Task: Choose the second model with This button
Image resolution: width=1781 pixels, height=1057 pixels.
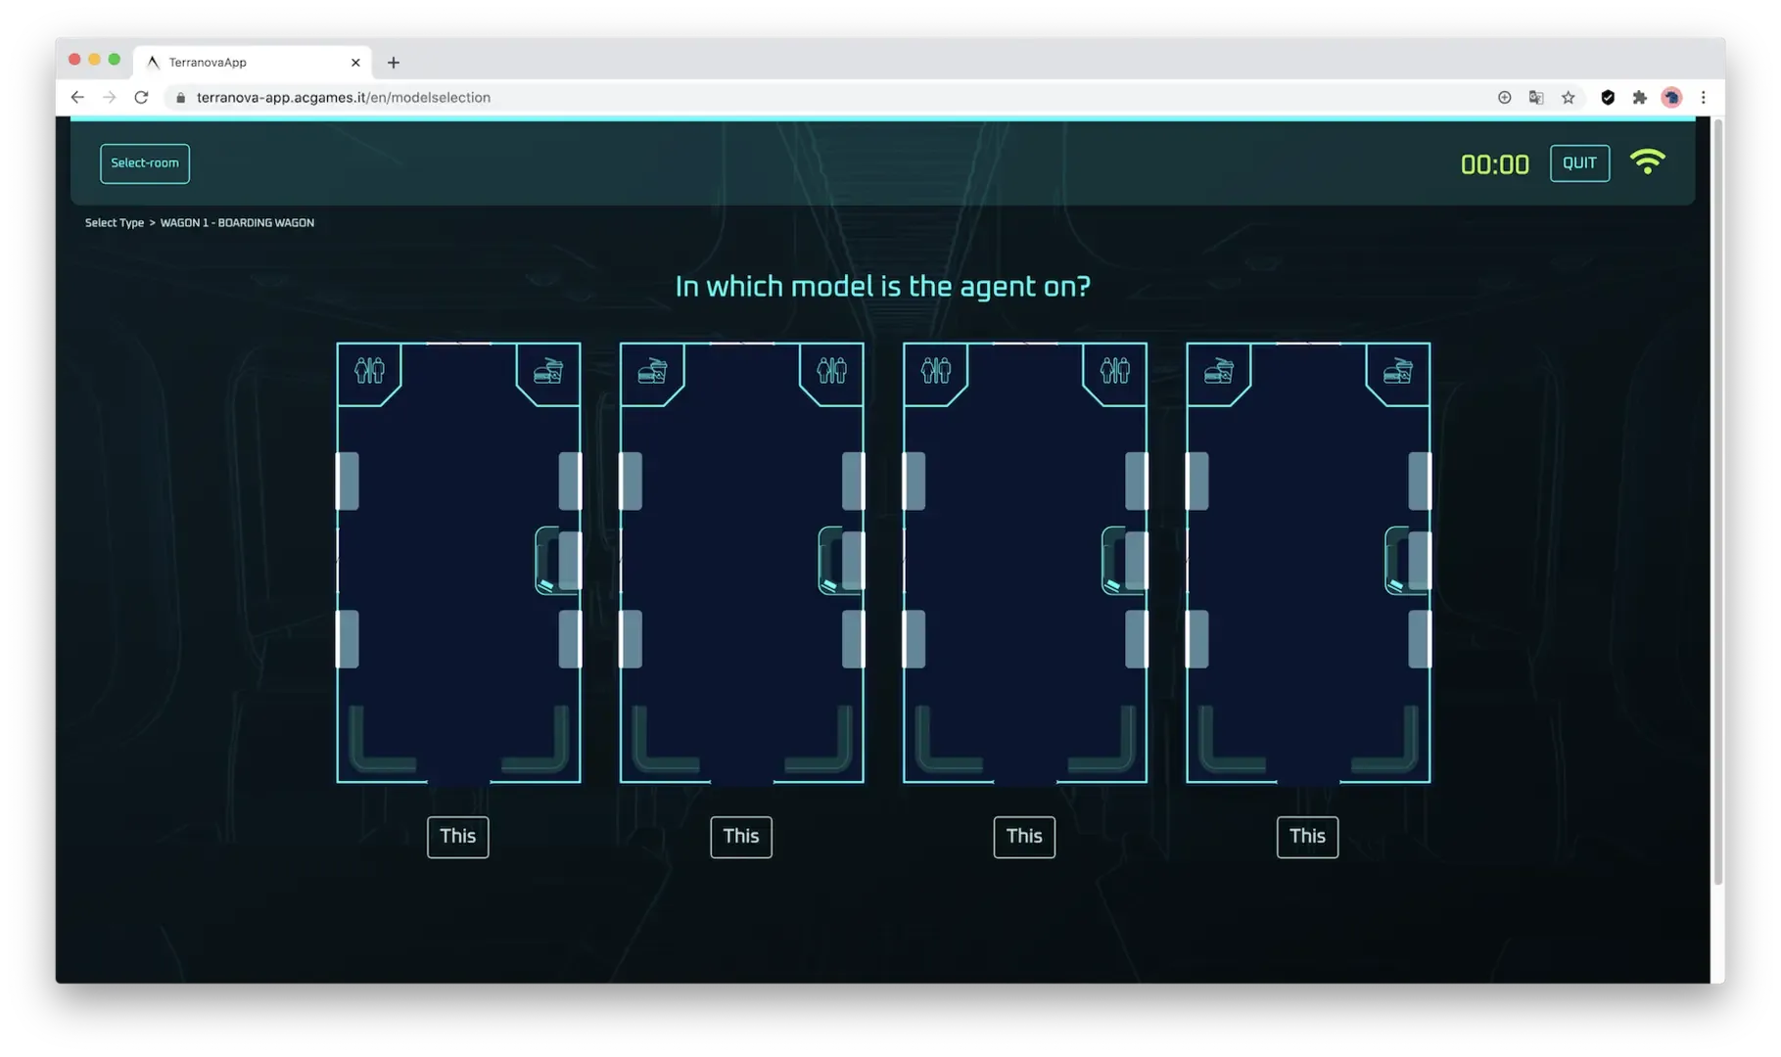Action: tap(741, 837)
